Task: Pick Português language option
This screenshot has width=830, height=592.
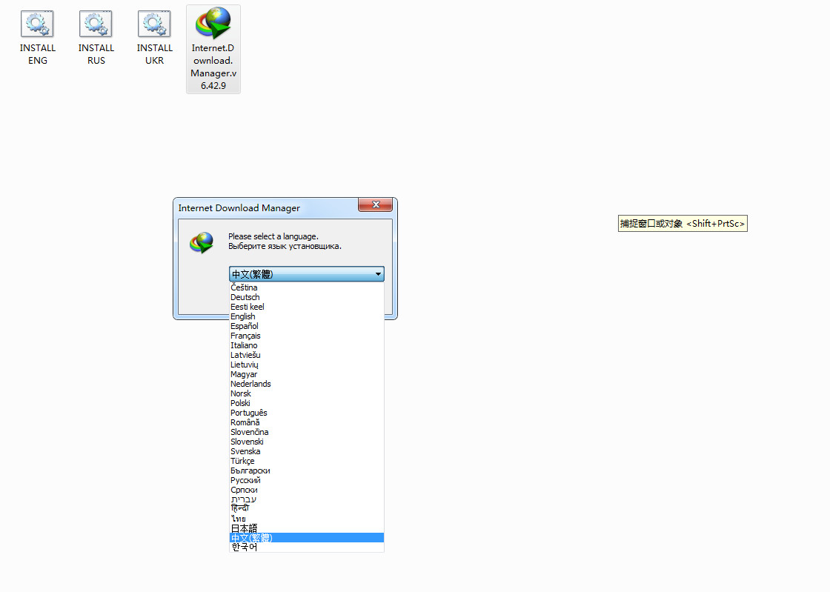Action: click(x=307, y=413)
